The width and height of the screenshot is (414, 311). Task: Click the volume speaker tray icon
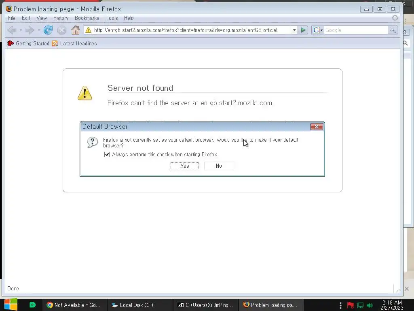(x=370, y=305)
